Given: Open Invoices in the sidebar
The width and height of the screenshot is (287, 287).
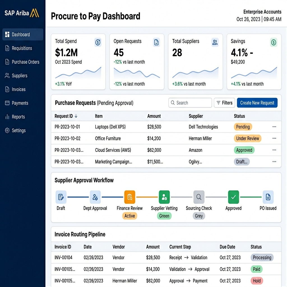Looking at the screenshot, I should (x=15, y=89).
